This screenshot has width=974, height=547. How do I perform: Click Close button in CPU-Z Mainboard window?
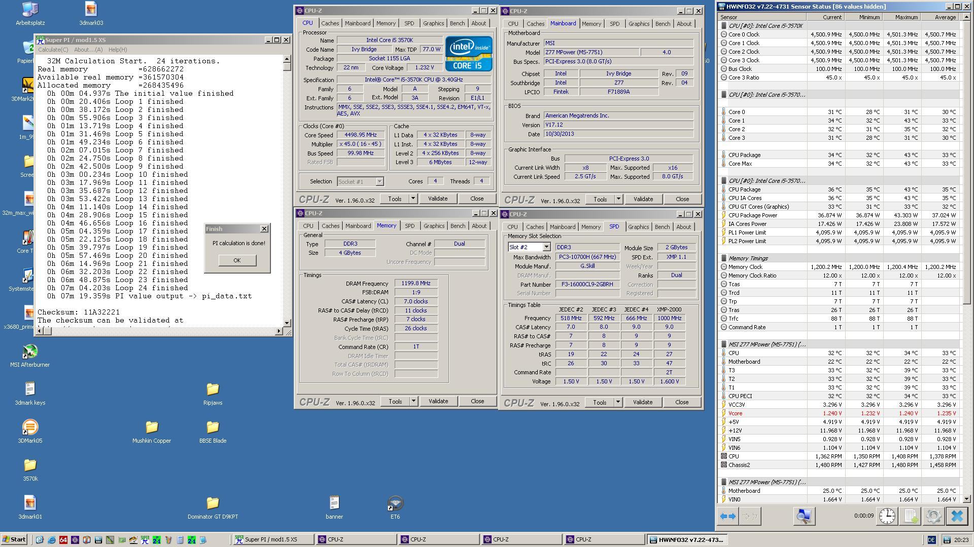click(x=682, y=199)
